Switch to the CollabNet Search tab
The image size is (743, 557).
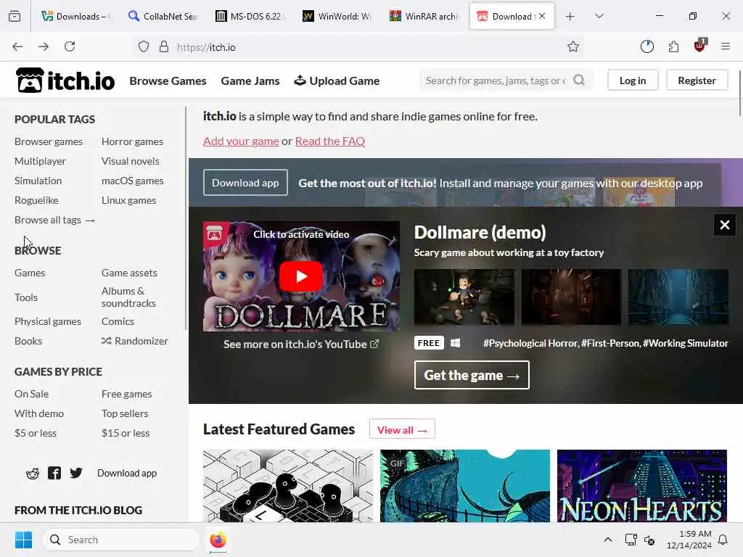[162, 16]
